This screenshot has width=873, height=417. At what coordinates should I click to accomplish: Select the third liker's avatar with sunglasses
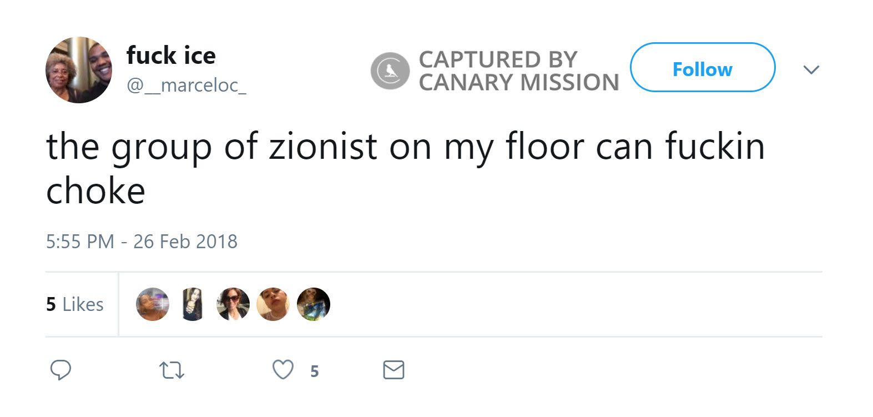coord(233,304)
